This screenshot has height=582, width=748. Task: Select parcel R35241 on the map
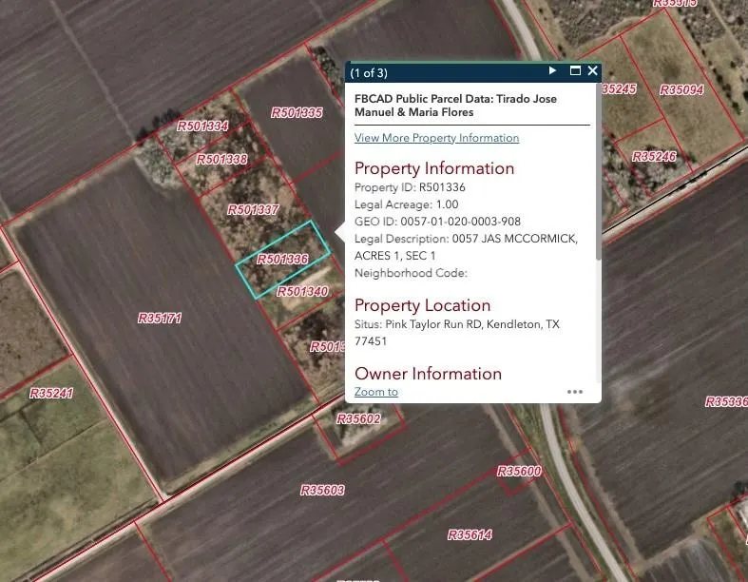(x=51, y=393)
